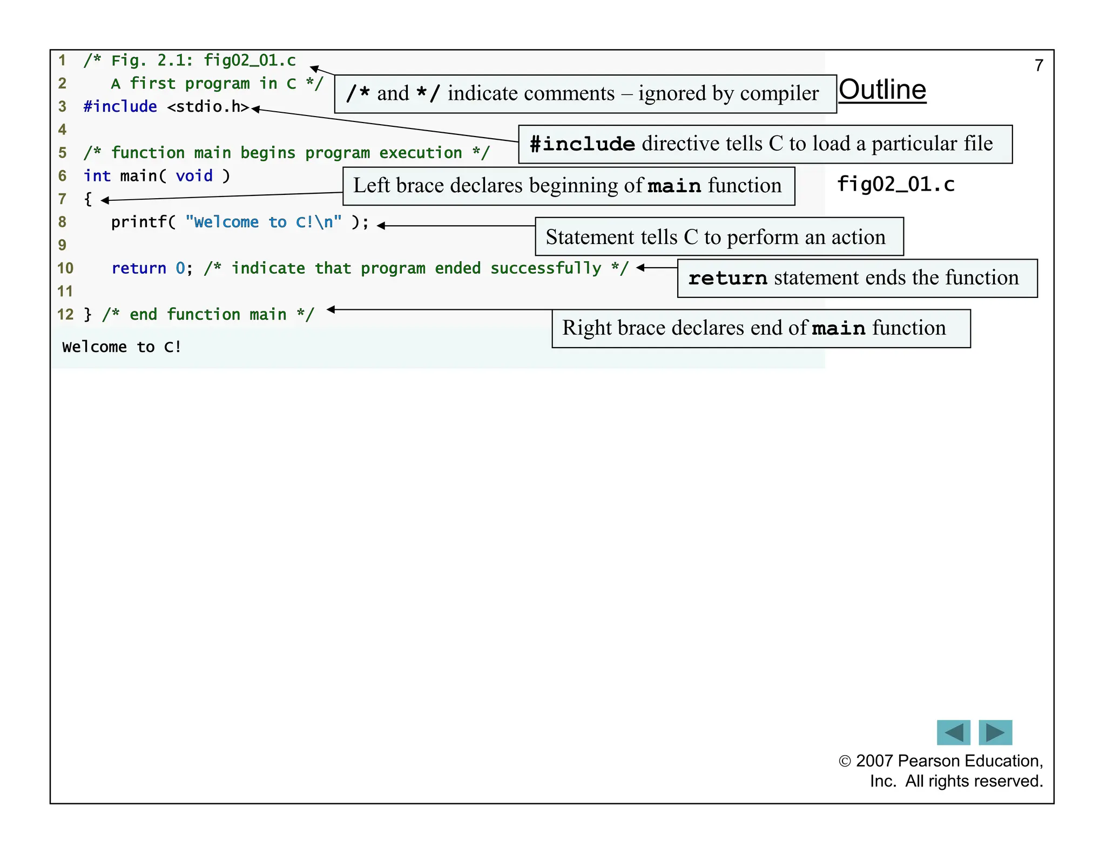Viewport: 1106px width, 854px height.
Task: Click the int main( void ) line
Action: [x=157, y=176]
